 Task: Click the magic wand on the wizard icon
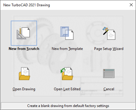pyautogui.click(x=106, y=31)
